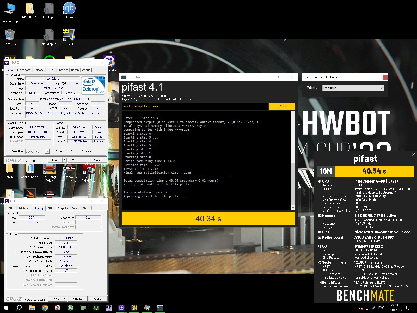Open the graphics card utility on taskbar

[83, 308]
